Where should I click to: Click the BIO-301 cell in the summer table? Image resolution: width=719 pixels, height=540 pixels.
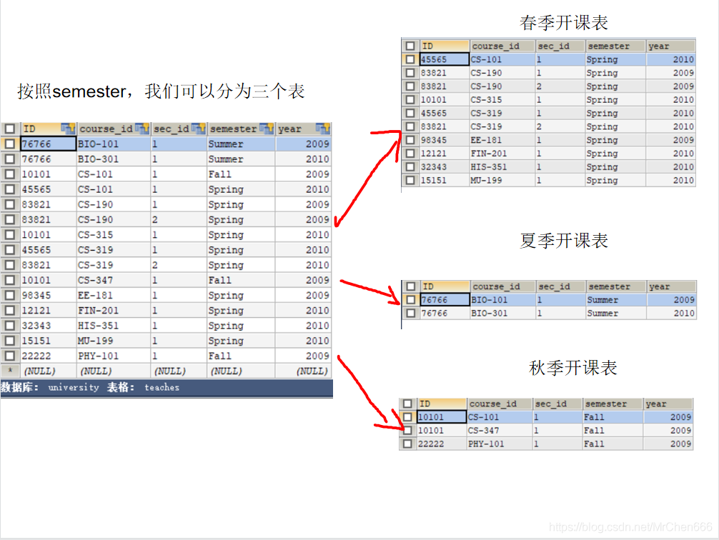[503, 313]
